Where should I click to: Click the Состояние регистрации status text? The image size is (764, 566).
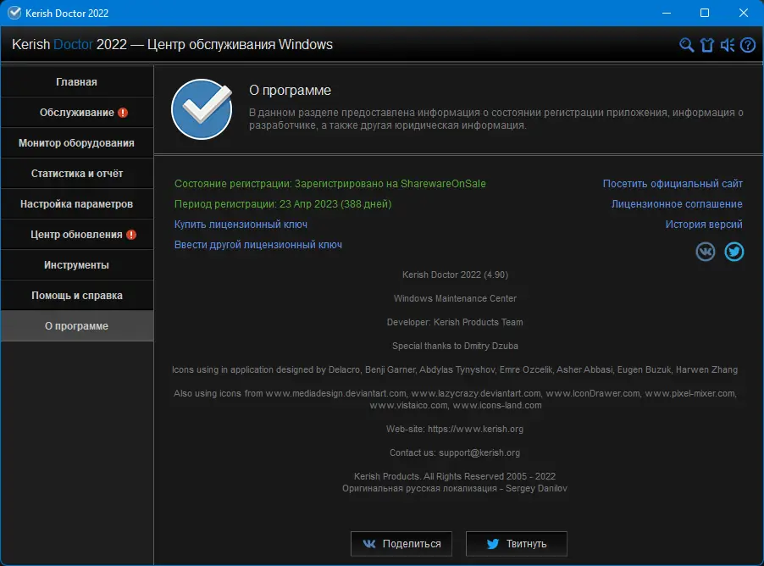click(x=329, y=184)
